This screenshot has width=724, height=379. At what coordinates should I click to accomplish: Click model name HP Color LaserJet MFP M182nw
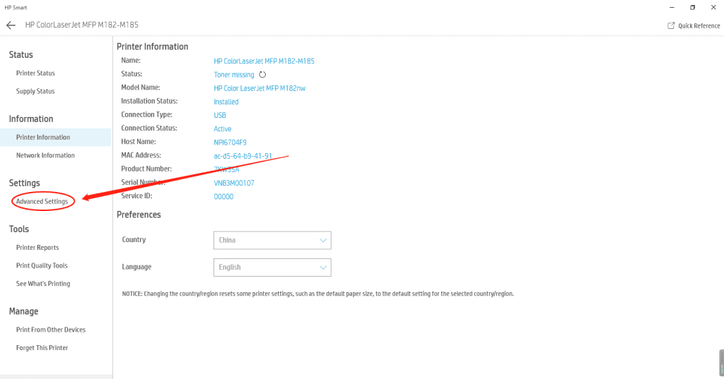pyautogui.click(x=259, y=88)
